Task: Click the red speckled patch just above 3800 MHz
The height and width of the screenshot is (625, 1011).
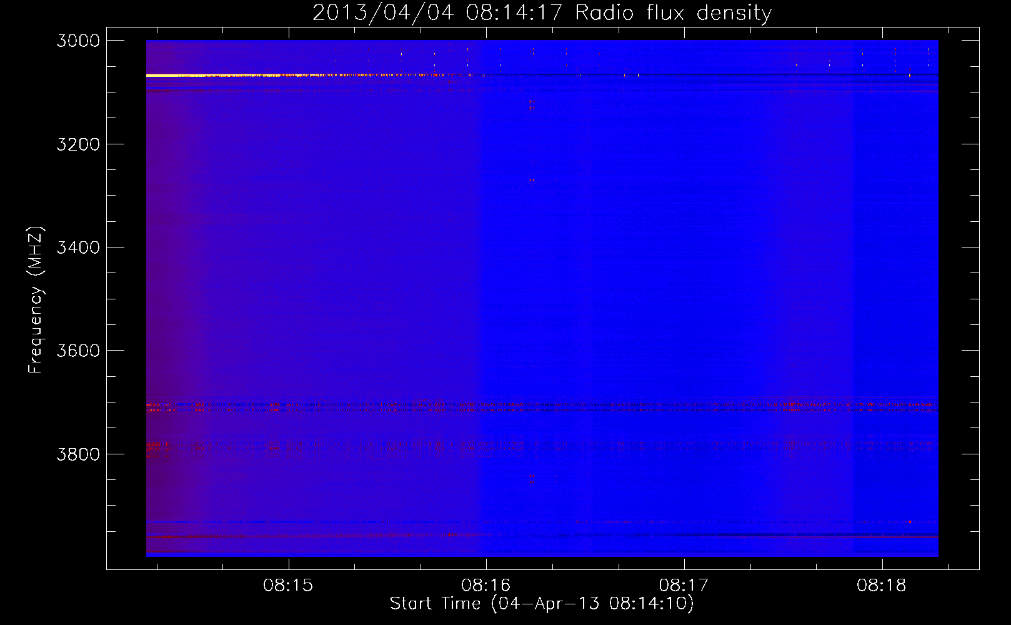Action: 158,446
